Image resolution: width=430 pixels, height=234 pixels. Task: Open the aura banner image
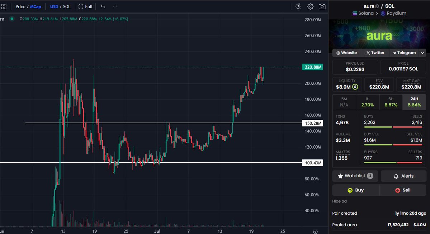point(379,36)
